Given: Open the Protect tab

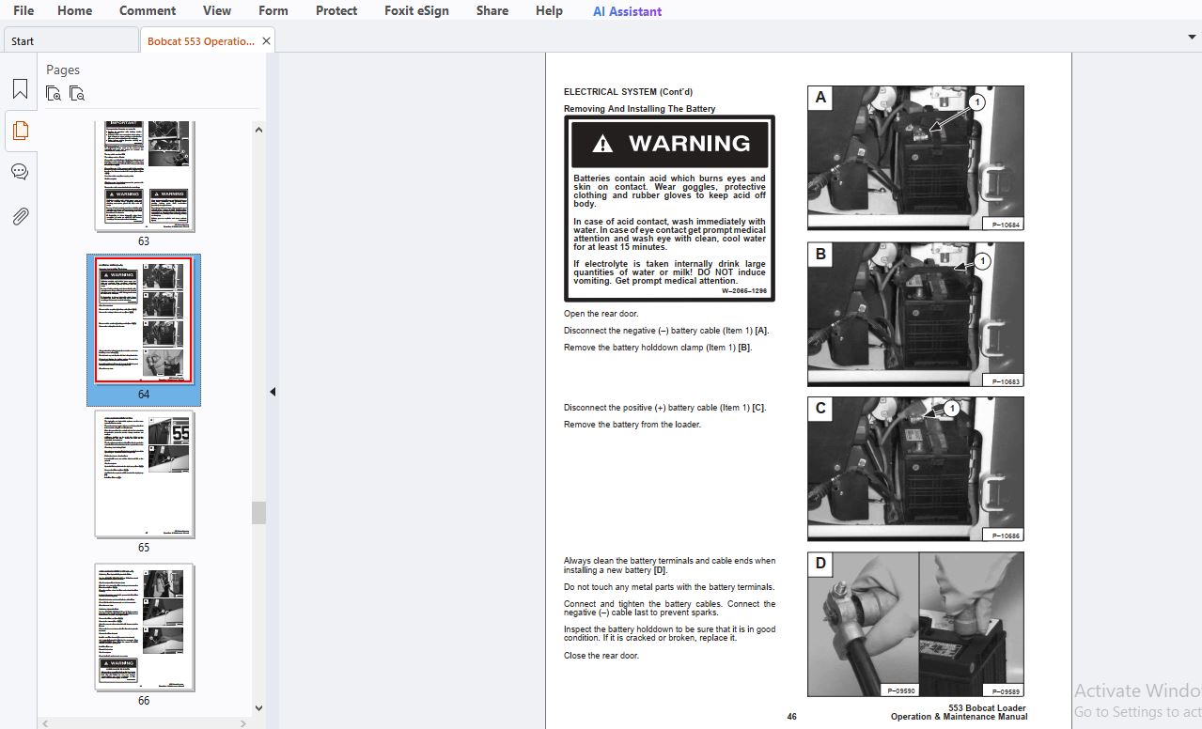Looking at the screenshot, I should tap(336, 11).
